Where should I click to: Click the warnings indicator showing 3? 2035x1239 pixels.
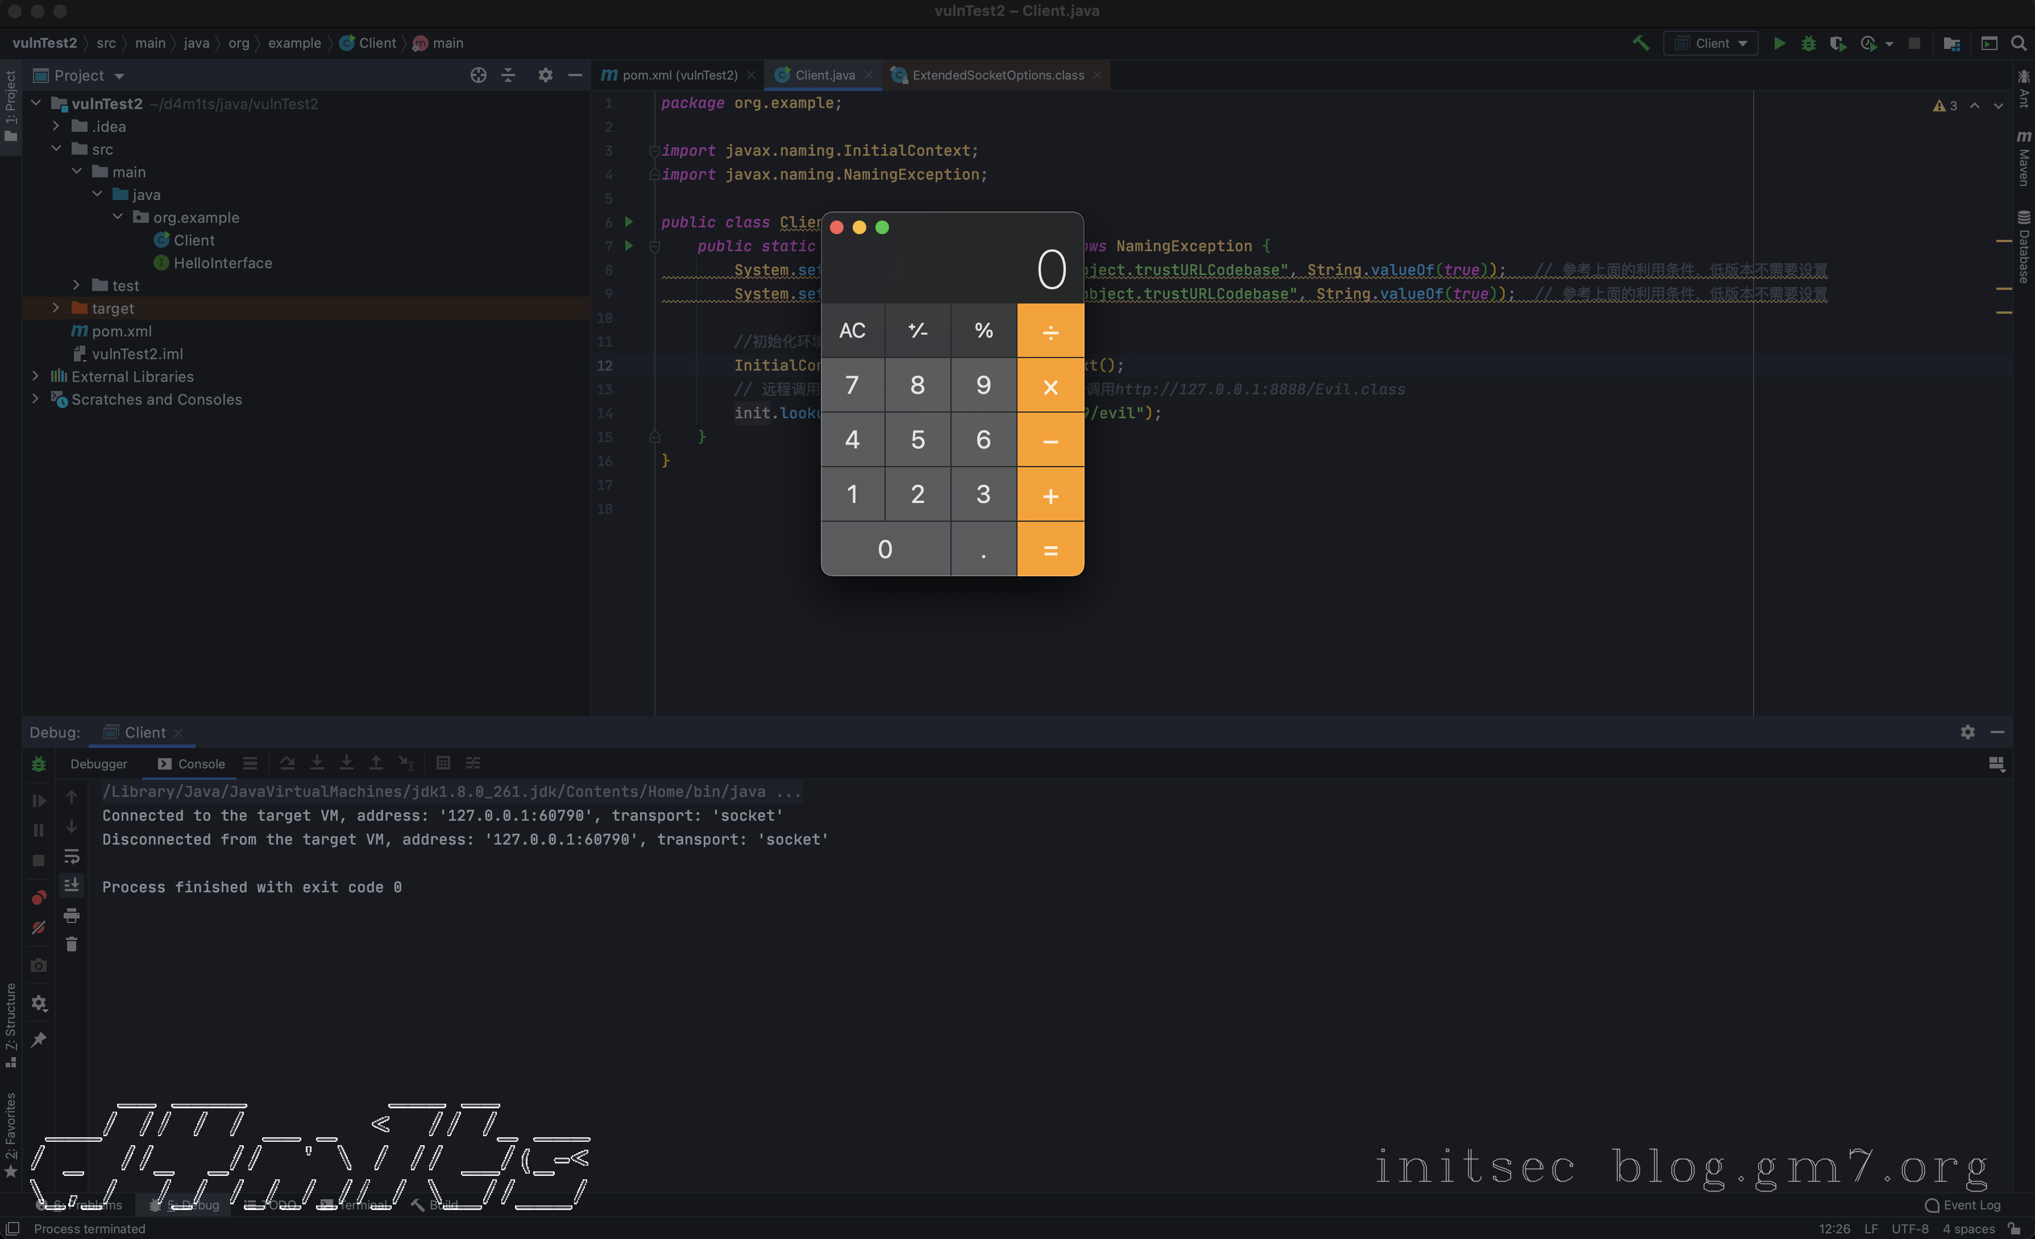click(1945, 106)
